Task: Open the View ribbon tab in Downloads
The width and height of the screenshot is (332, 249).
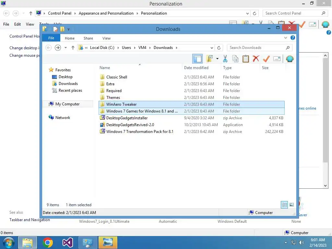Action: (106, 38)
